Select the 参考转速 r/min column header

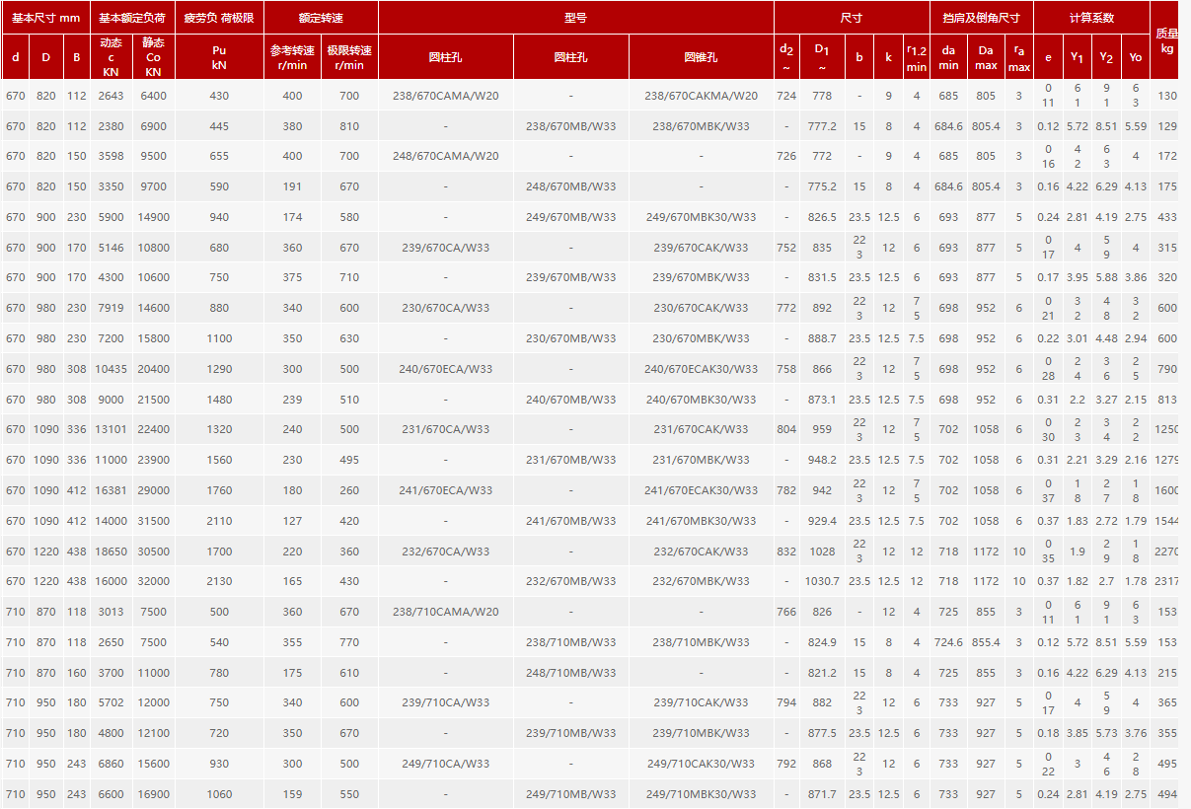(x=292, y=57)
